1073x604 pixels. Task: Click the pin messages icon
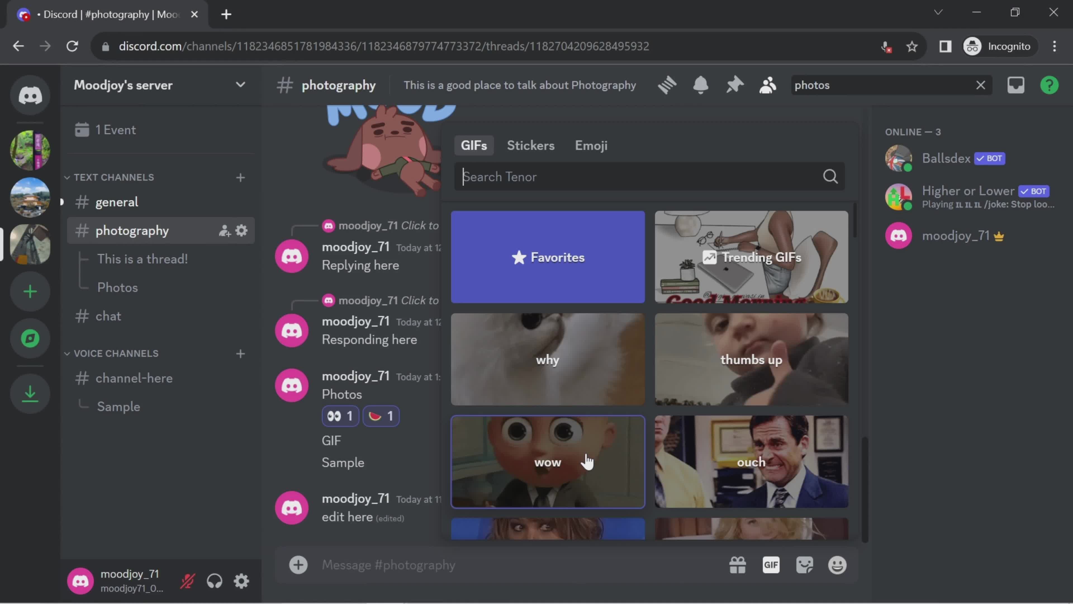coord(734,85)
